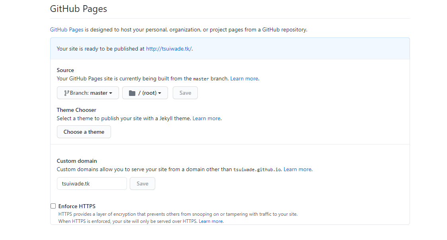
Task: Open Learn more link for custom domains
Action: [297, 169]
